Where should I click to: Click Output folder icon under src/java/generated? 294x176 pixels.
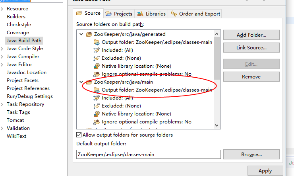pyautogui.click(x=97, y=42)
